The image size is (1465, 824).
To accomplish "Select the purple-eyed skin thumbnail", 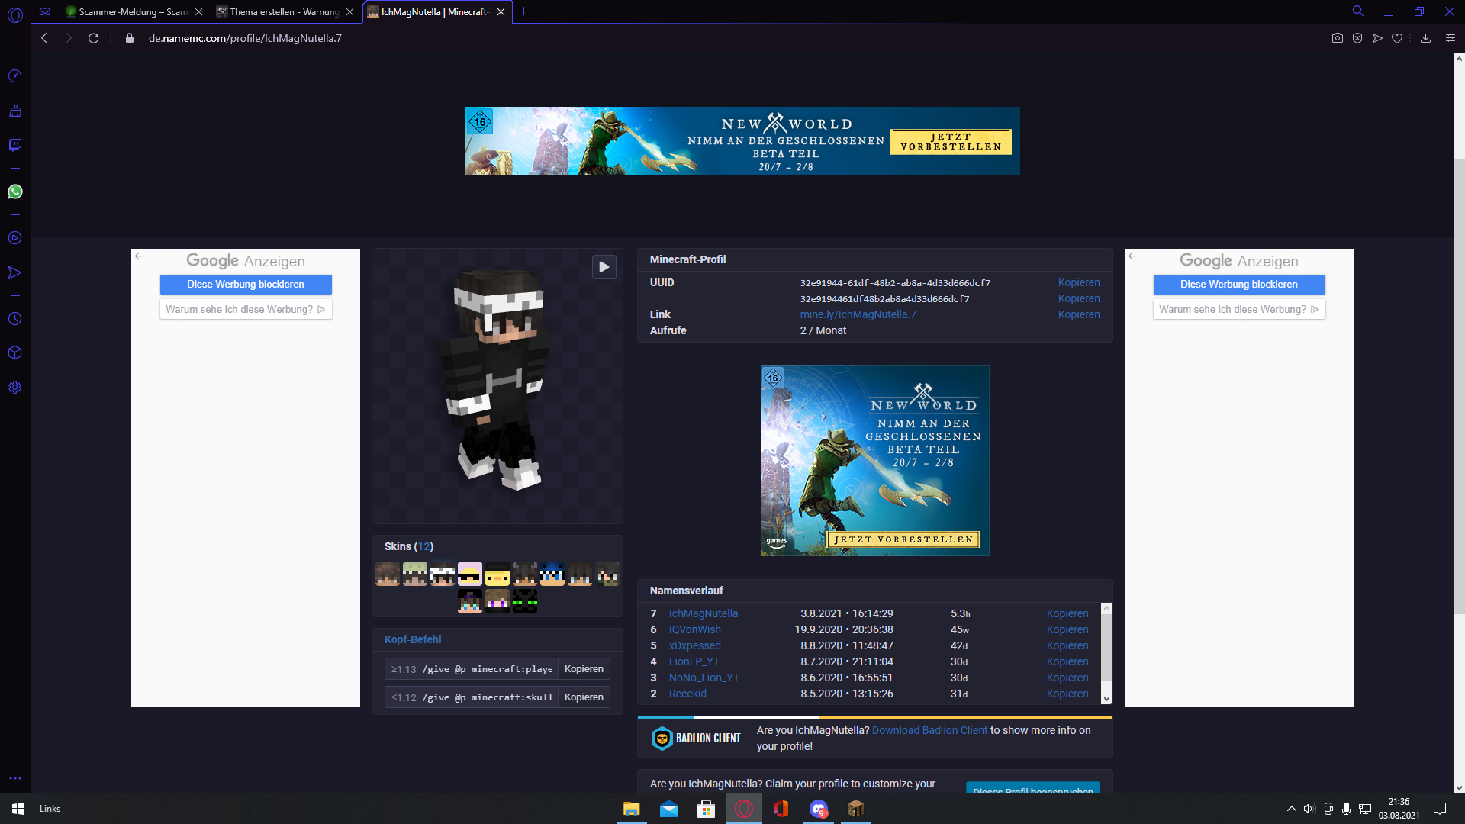I will [497, 601].
